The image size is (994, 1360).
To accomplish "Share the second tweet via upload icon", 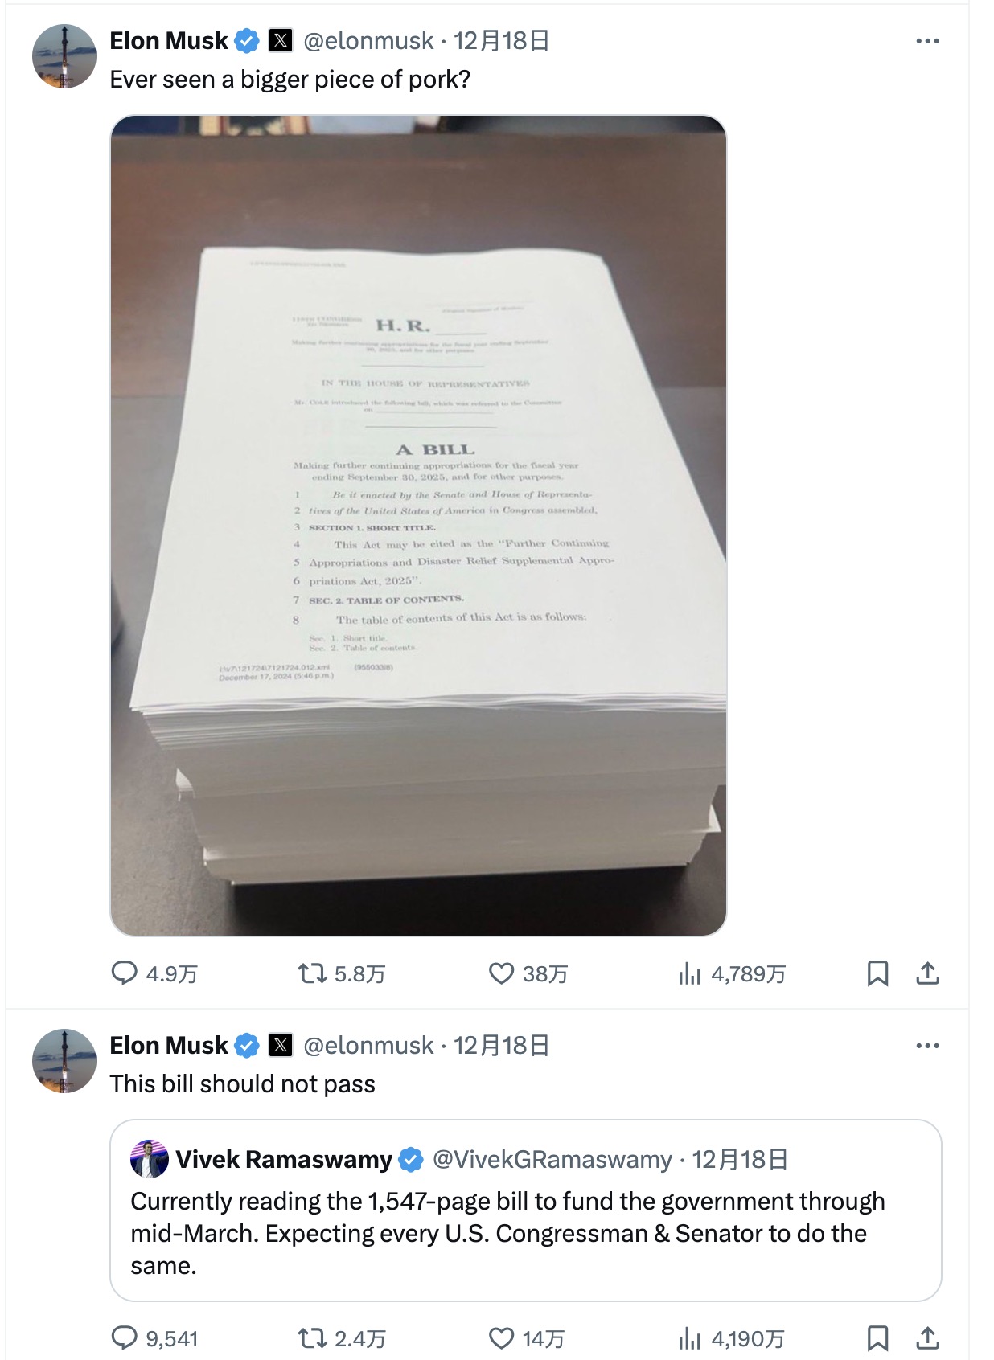I will point(927,1337).
